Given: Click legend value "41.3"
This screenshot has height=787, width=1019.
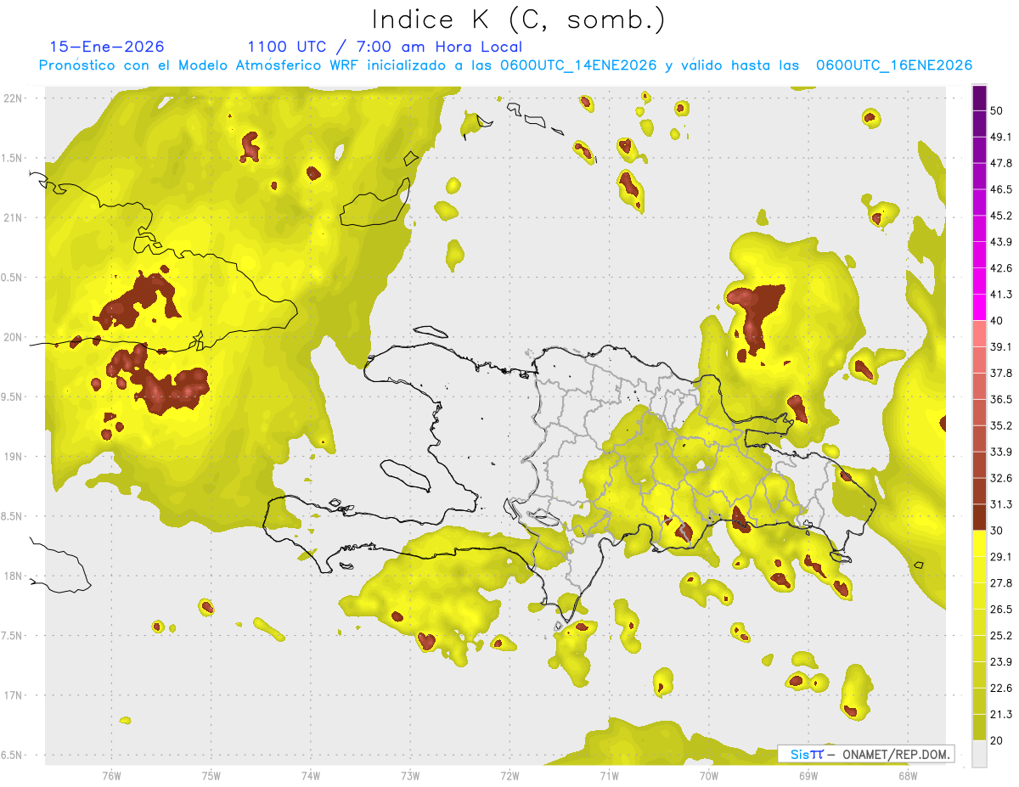Looking at the screenshot, I should [1002, 295].
